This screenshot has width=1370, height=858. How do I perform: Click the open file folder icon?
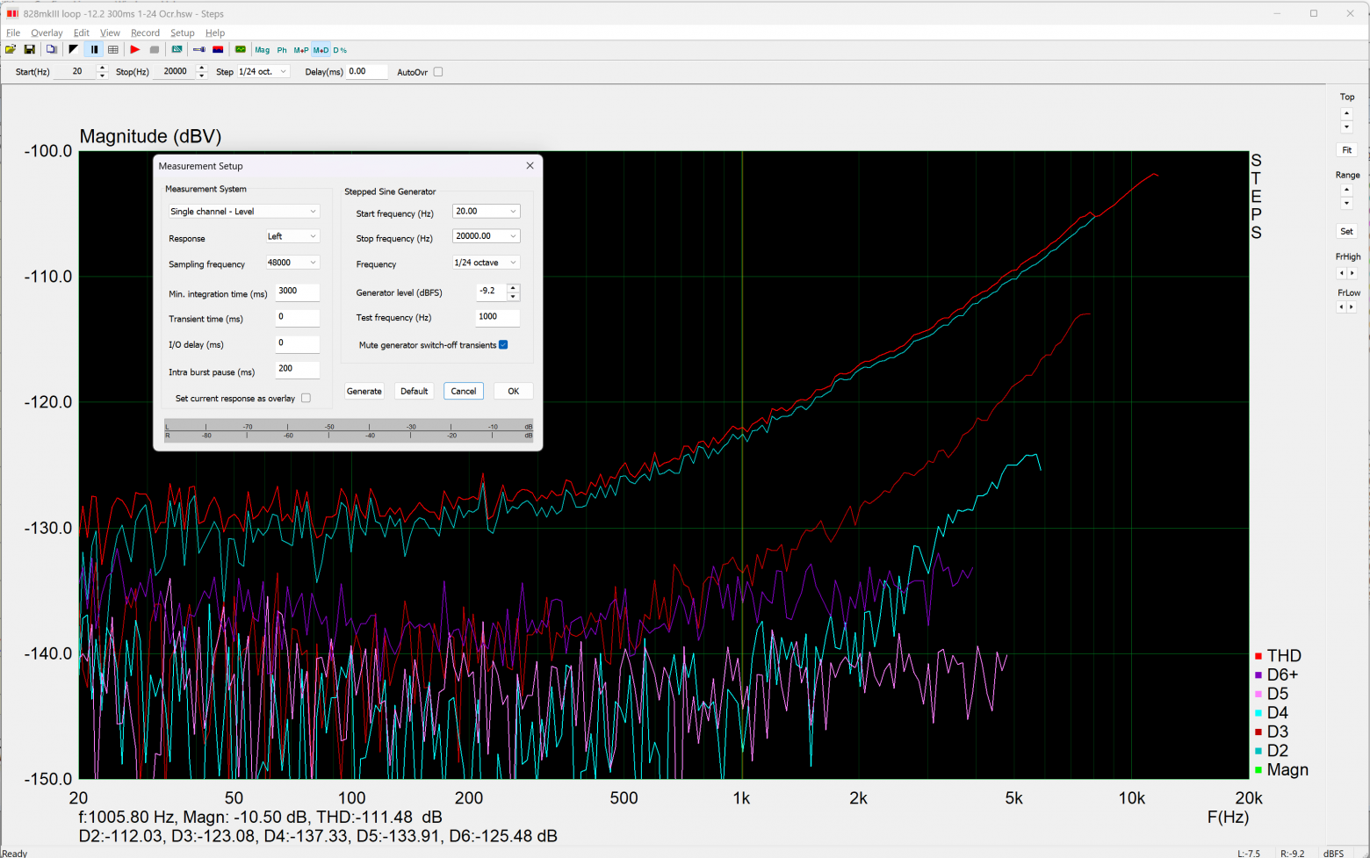11,50
